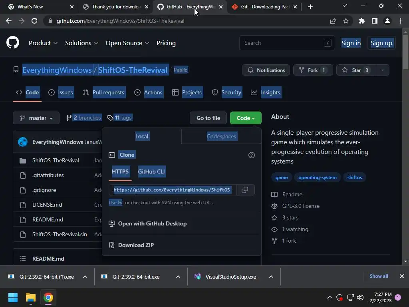Switch to the Codespaces tab
Image resolution: width=409 pixels, height=307 pixels.
point(221,136)
